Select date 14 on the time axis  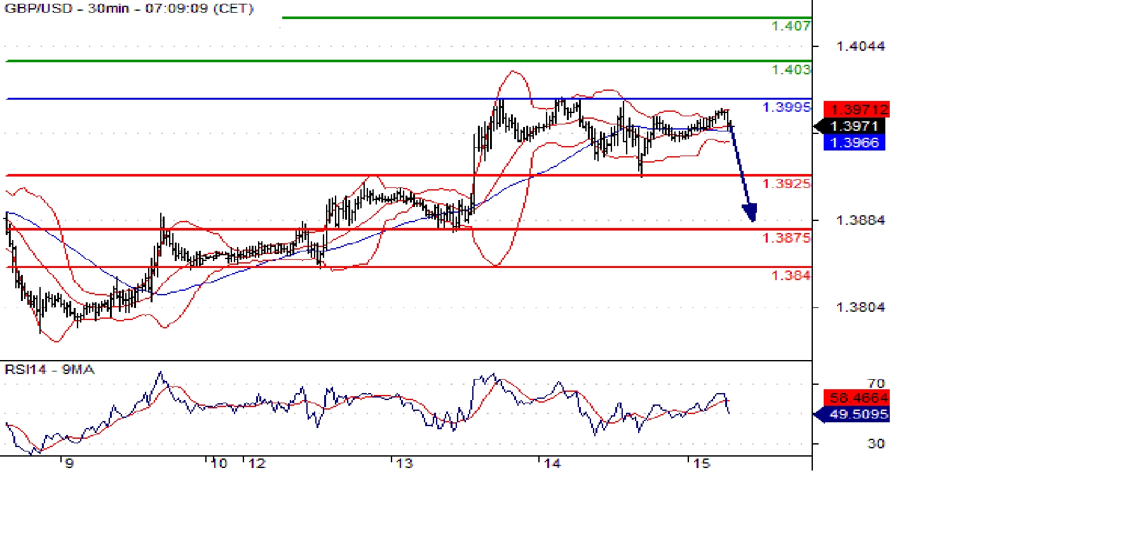point(552,464)
